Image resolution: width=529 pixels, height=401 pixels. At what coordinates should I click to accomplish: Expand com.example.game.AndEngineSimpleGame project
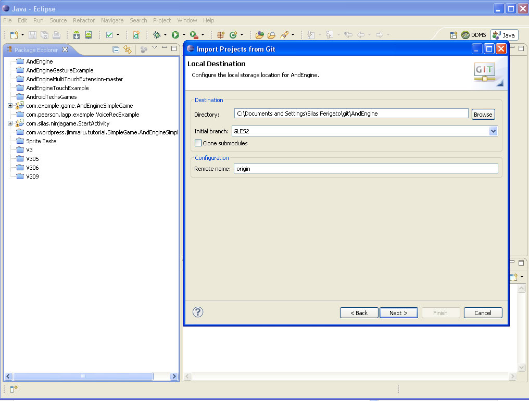click(x=10, y=106)
